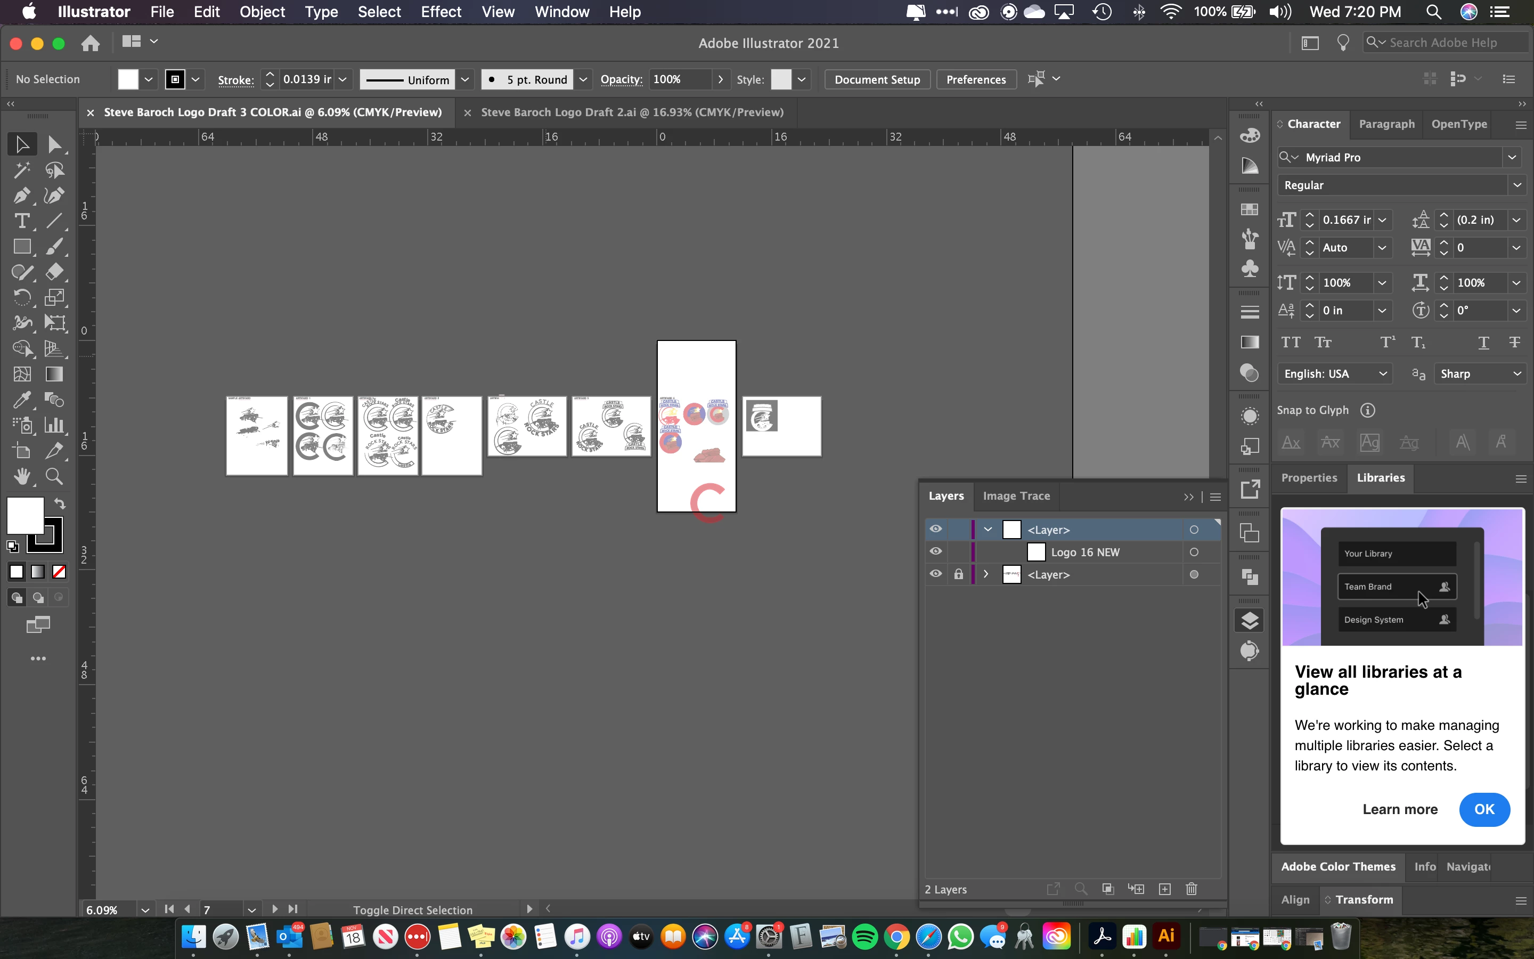Select the Zoom tool
This screenshot has height=959, width=1534.
click(54, 476)
